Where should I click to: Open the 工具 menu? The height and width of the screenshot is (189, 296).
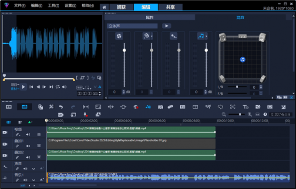click(x=54, y=6)
